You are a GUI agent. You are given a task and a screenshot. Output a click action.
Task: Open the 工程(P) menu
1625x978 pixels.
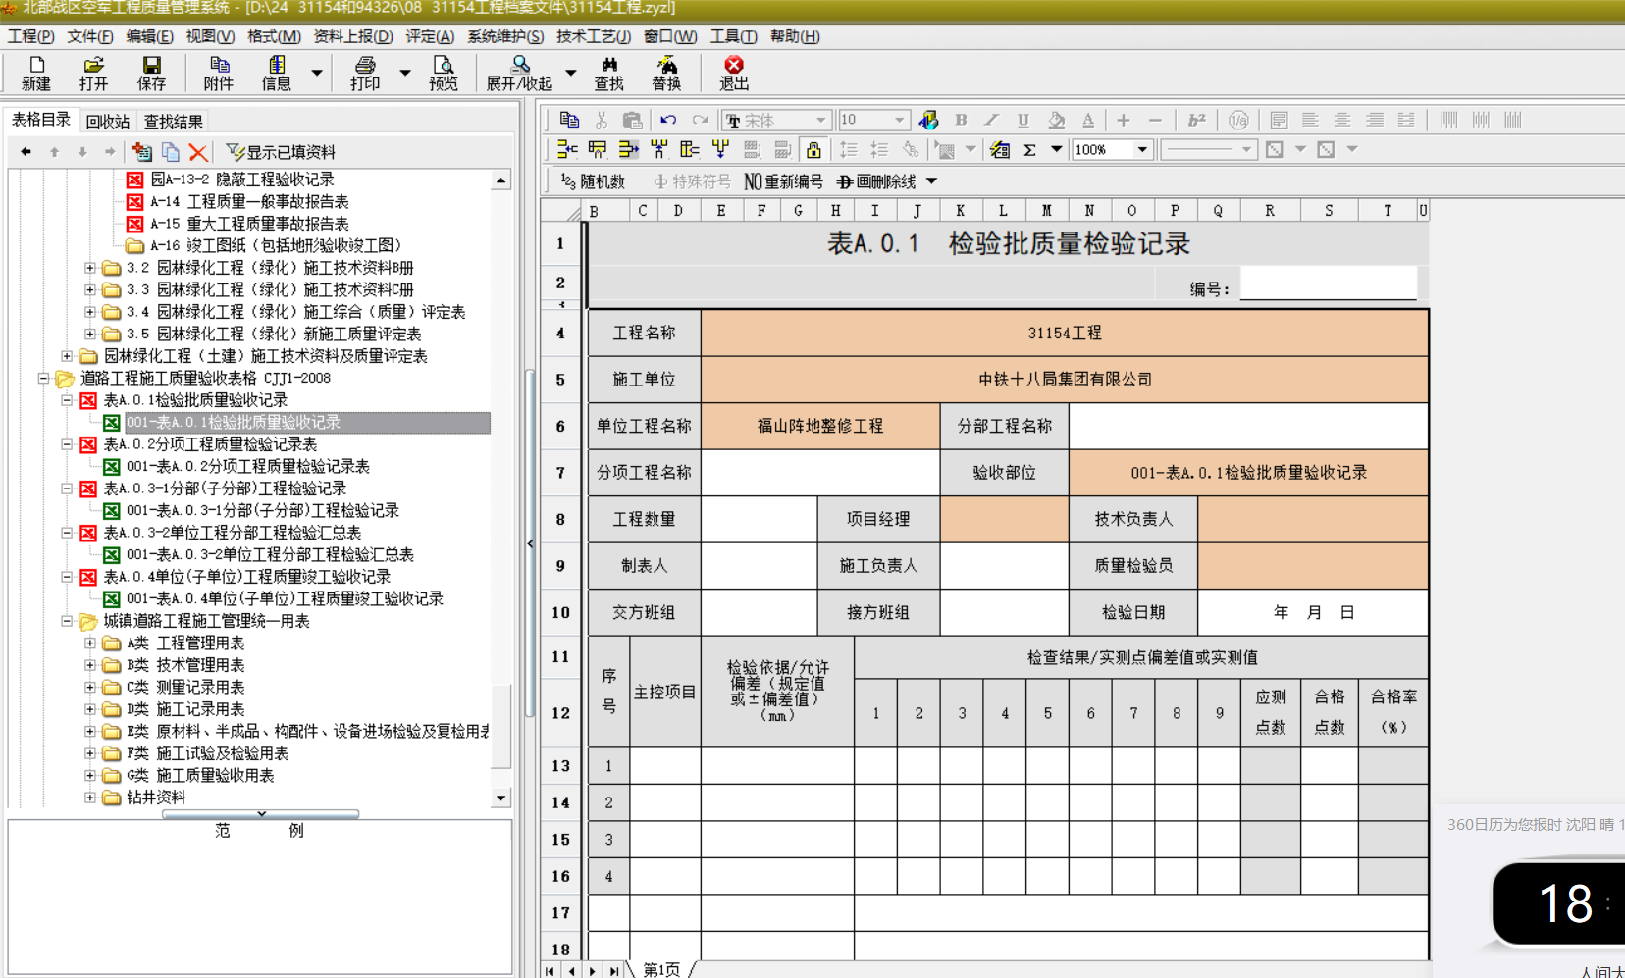tap(31, 36)
